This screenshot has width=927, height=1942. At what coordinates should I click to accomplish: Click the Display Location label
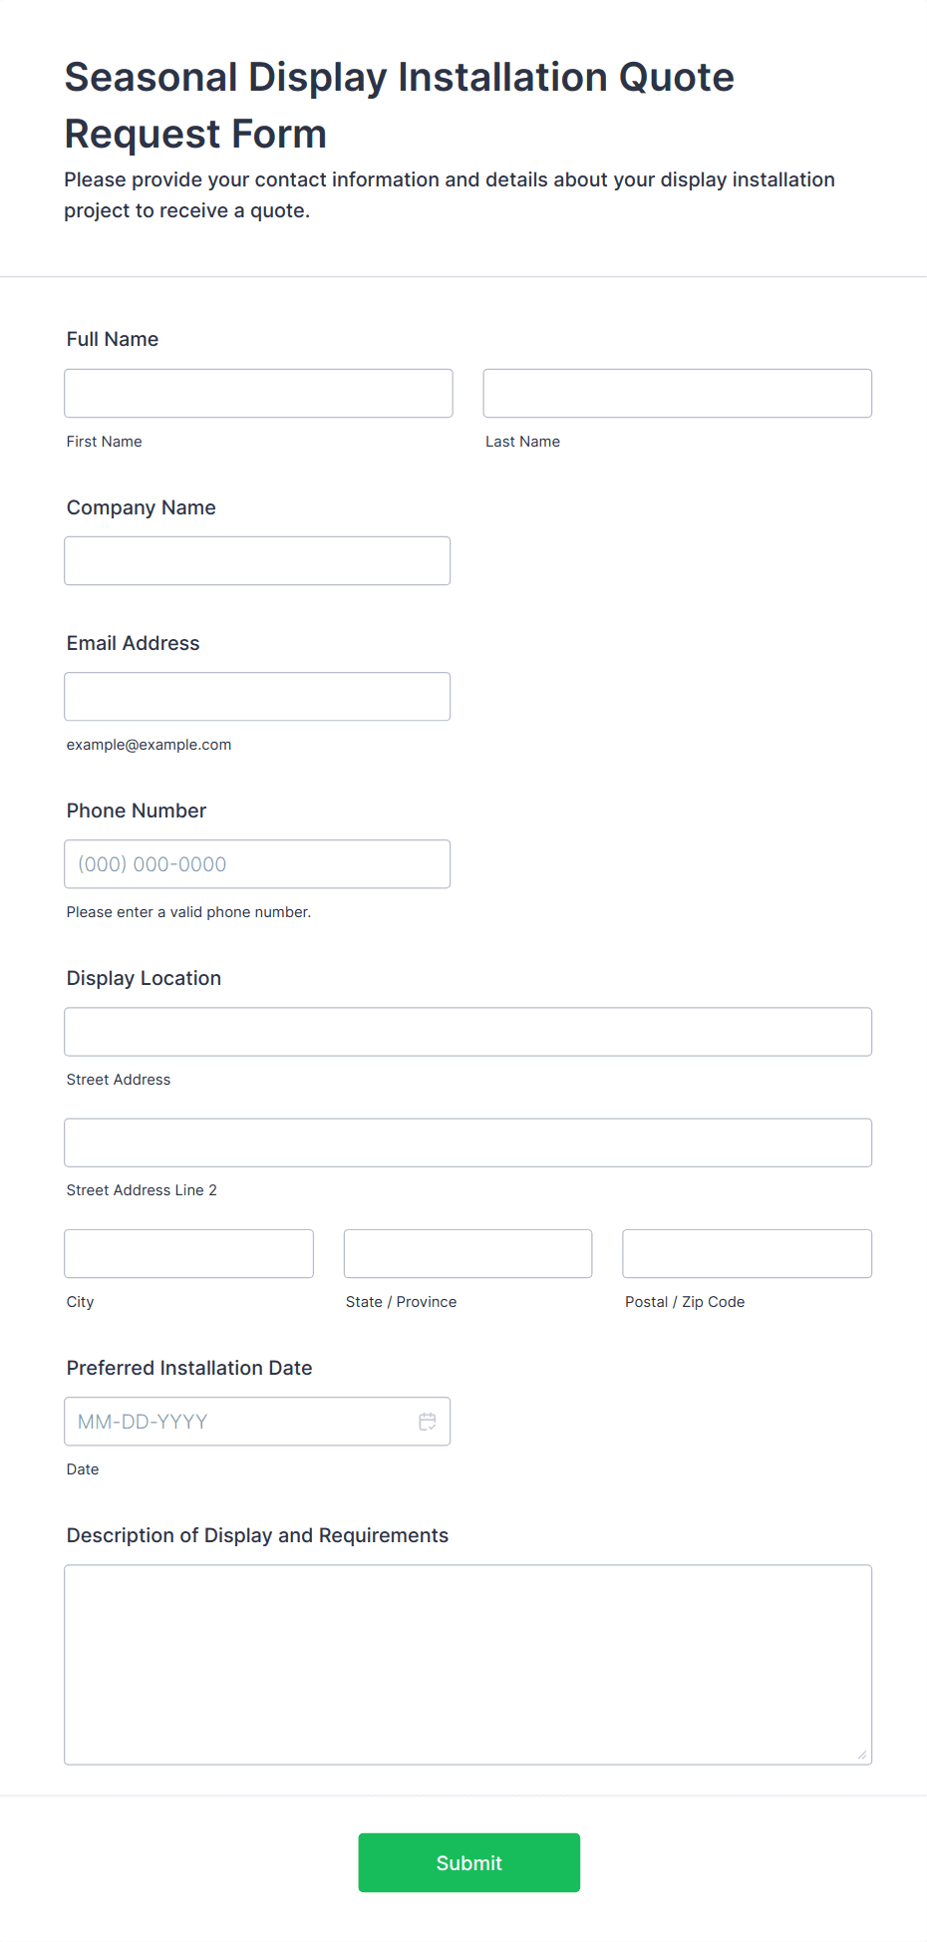coord(144,978)
